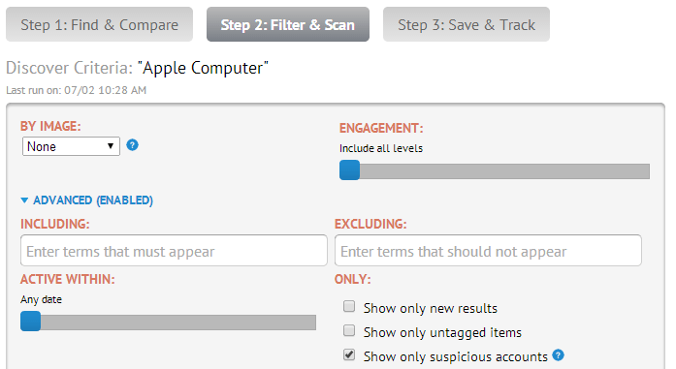Screen dimensions: 676x369
Task: Click the Active Within slider handle
Action: click(31, 322)
